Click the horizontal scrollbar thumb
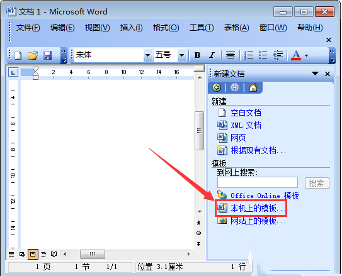 (x=93, y=254)
